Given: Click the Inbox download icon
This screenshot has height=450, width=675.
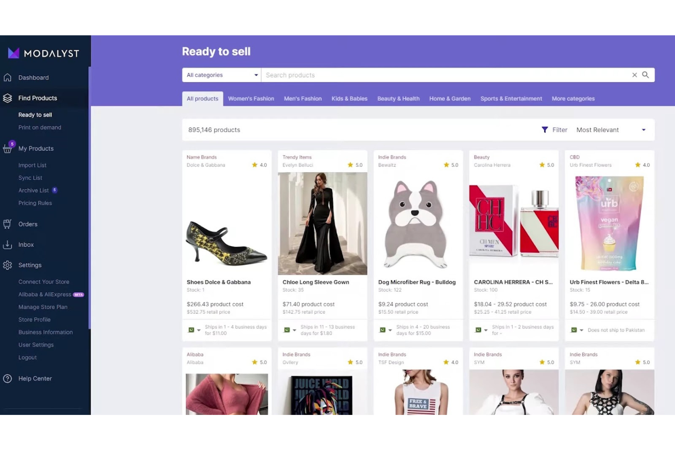Looking at the screenshot, I should tap(7, 245).
